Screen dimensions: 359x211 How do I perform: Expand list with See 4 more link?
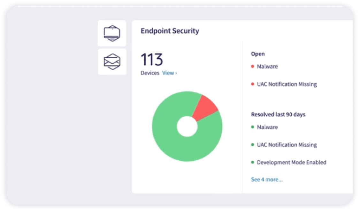(x=267, y=179)
